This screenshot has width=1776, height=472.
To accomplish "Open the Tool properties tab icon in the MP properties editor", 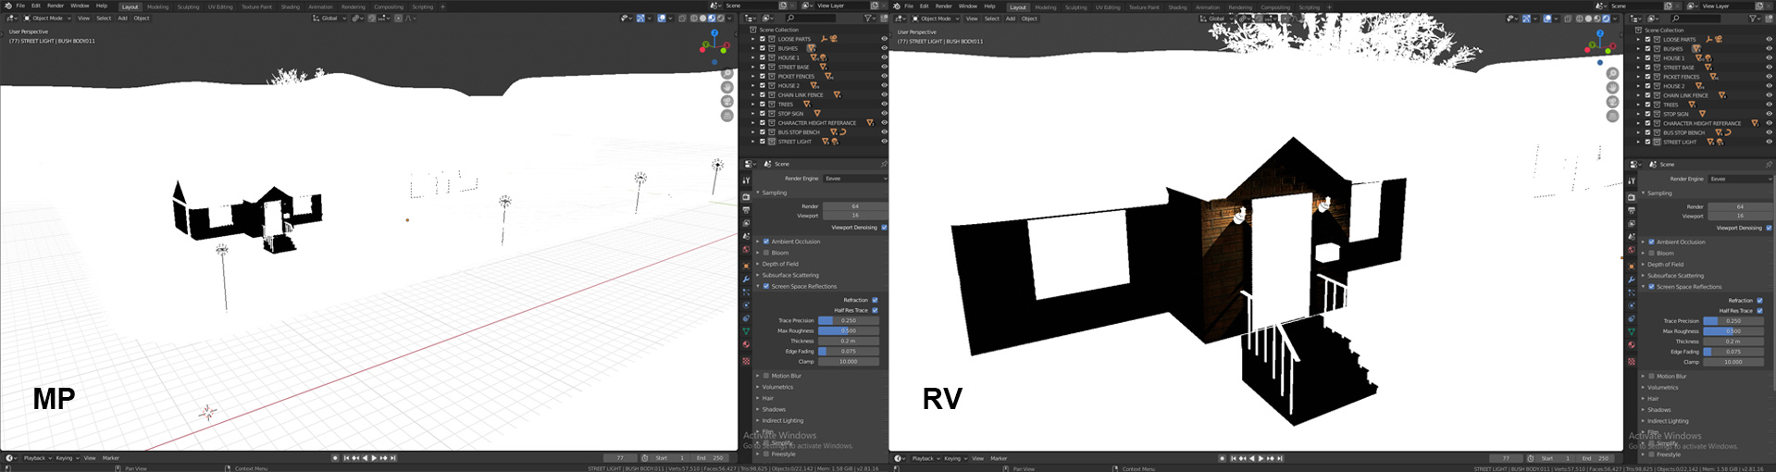I will click(746, 180).
